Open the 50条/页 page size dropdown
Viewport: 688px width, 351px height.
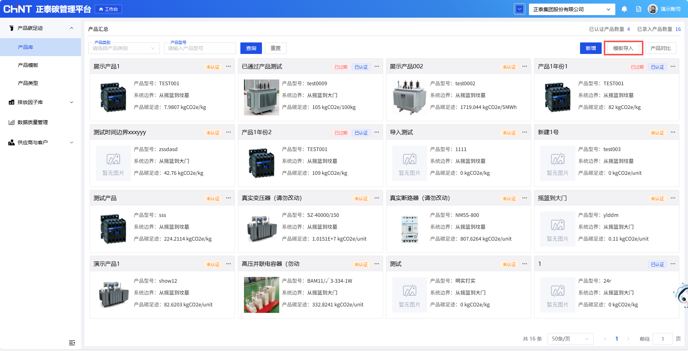570,339
